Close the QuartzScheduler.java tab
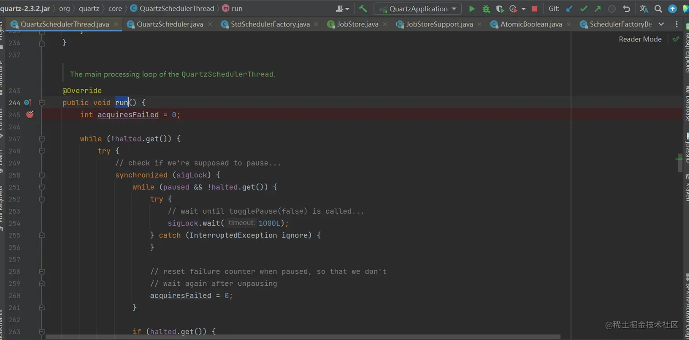Viewport: 689px width, 340px height. point(209,24)
